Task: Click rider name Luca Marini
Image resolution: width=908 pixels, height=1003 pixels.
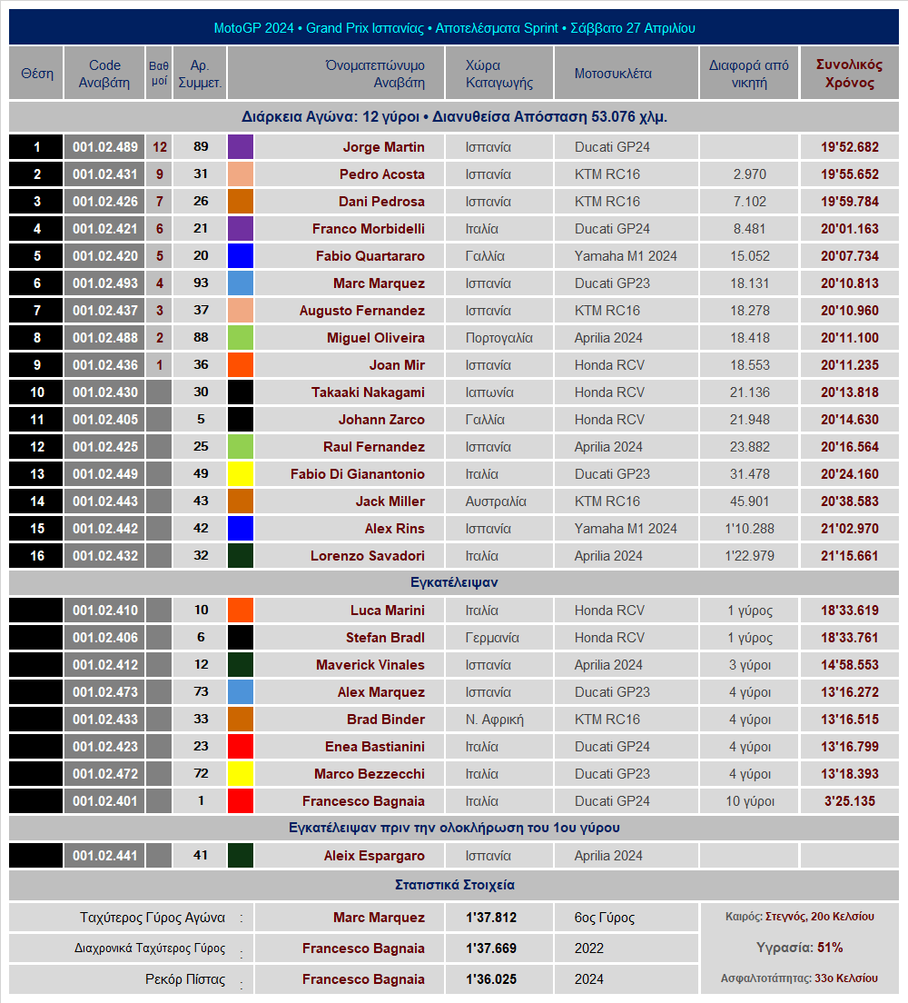Action: (388, 611)
